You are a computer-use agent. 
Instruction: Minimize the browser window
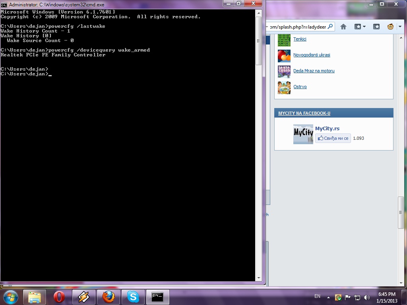coord(372,4)
